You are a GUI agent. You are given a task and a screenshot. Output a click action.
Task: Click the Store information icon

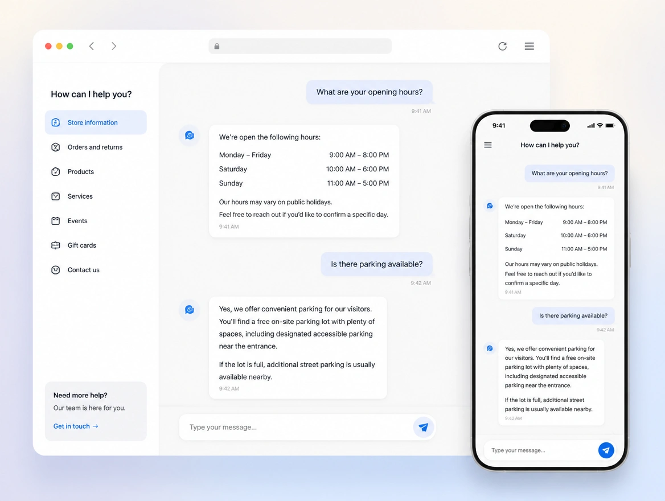pos(56,122)
